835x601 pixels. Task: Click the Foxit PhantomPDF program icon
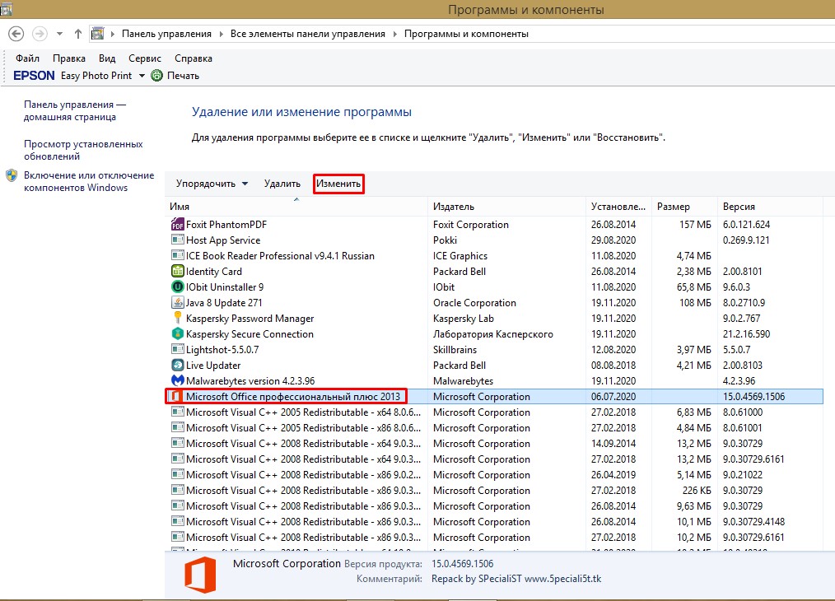pyautogui.click(x=177, y=225)
